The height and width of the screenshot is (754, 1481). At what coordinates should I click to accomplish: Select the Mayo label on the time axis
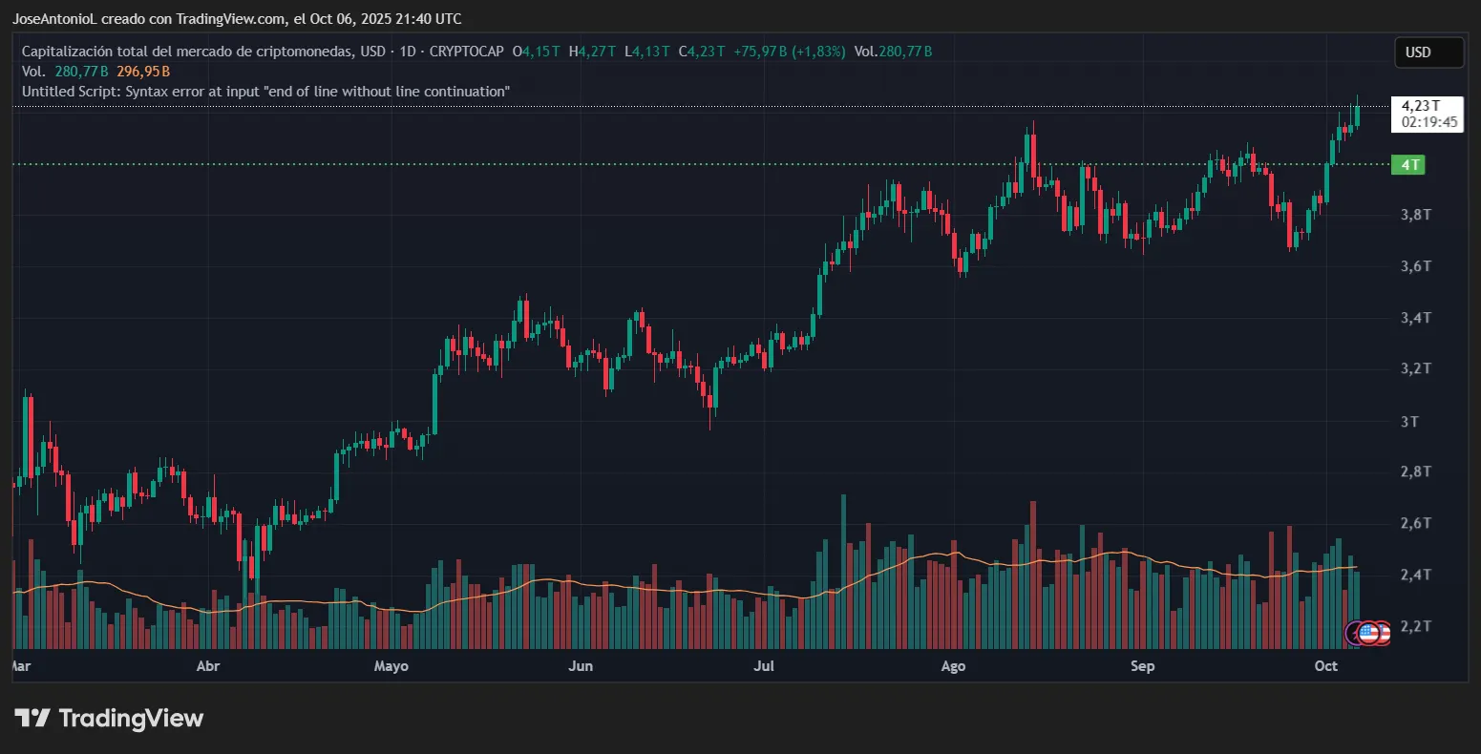click(x=391, y=666)
